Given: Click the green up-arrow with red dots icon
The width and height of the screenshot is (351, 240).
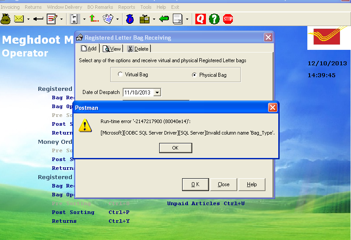Looking at the screenshot, I should pos(94,19).
